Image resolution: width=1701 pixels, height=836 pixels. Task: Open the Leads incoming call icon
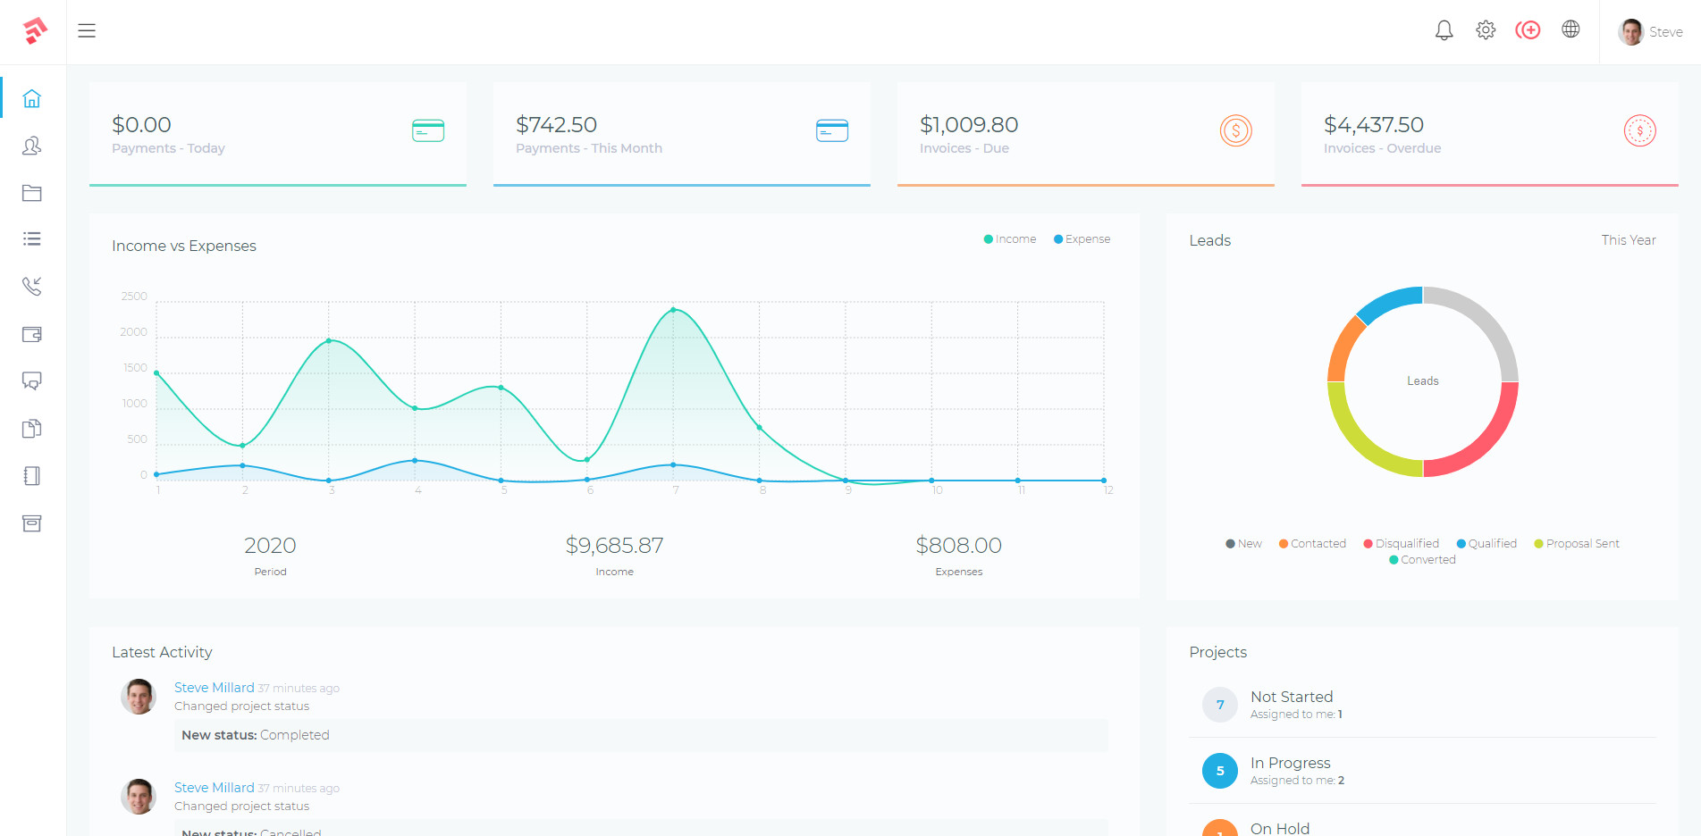pyautogui.click(x=32, y=287)
